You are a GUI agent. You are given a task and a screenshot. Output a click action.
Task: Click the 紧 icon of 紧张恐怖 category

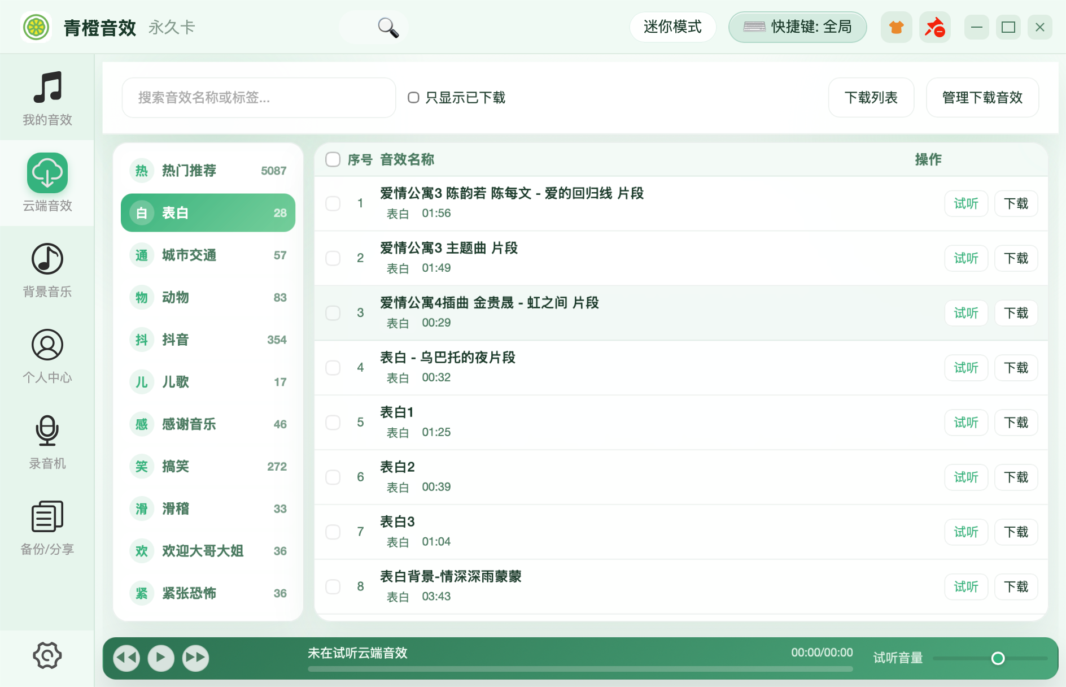[142, 593]
